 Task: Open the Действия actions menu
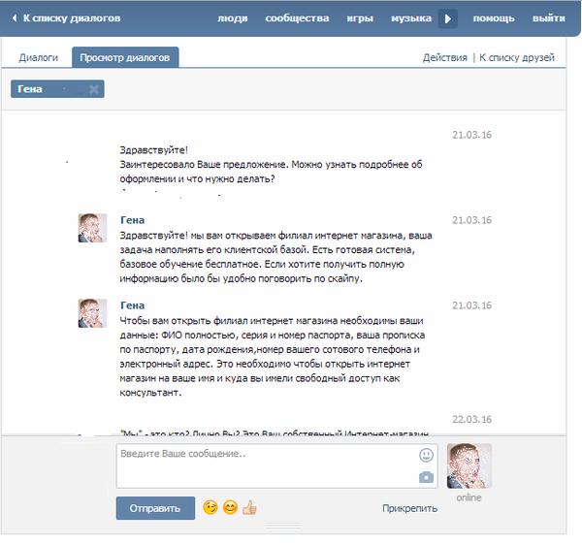[x=444, y=58]
